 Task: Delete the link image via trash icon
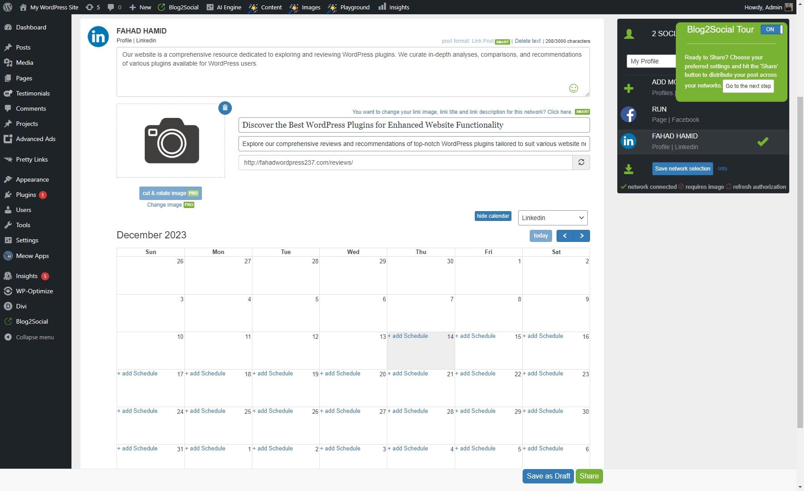pos(225,108)
